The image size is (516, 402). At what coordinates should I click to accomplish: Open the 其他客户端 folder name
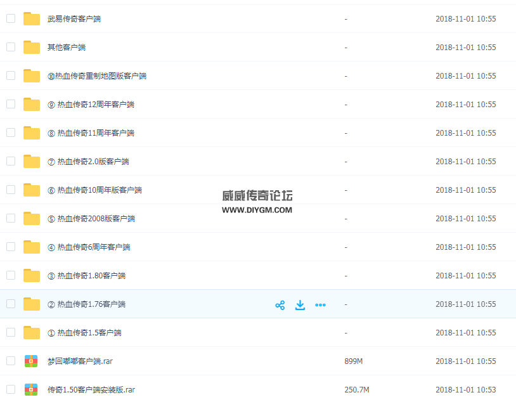click(67, 48)
